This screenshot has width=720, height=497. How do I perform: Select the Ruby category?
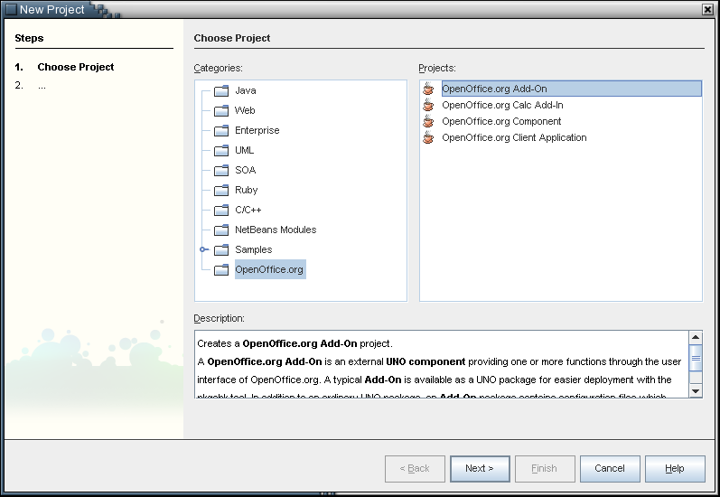(x=246, y=190)
